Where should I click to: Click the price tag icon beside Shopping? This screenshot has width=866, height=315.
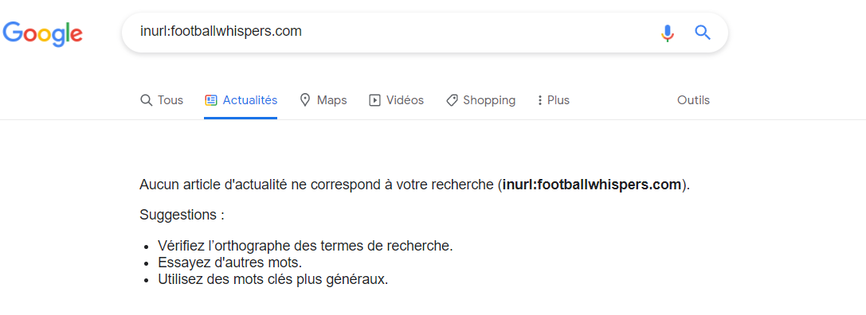click(x=452, y=100)
